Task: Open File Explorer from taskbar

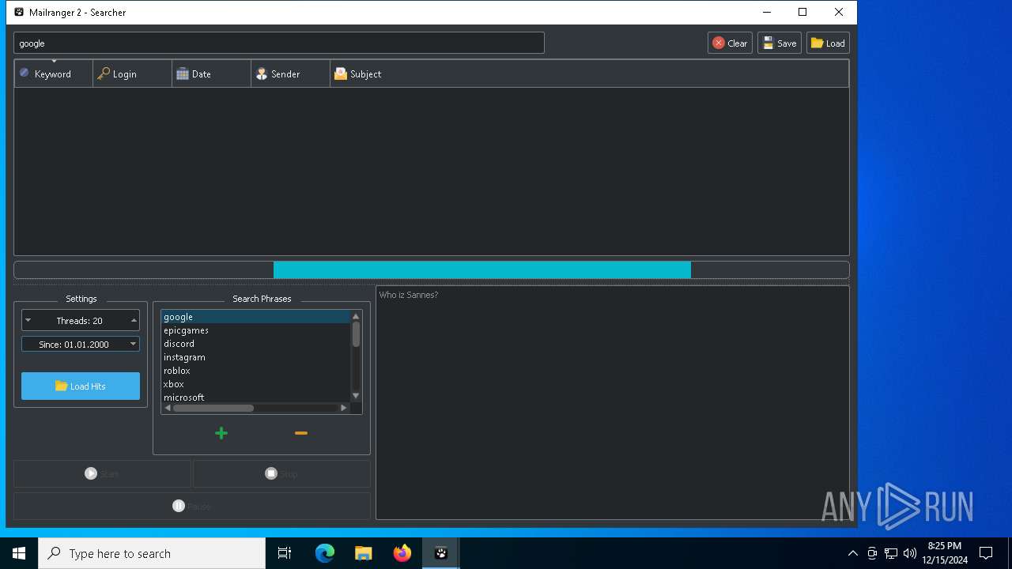Action: pyautogui.click(x=364, y=553)
